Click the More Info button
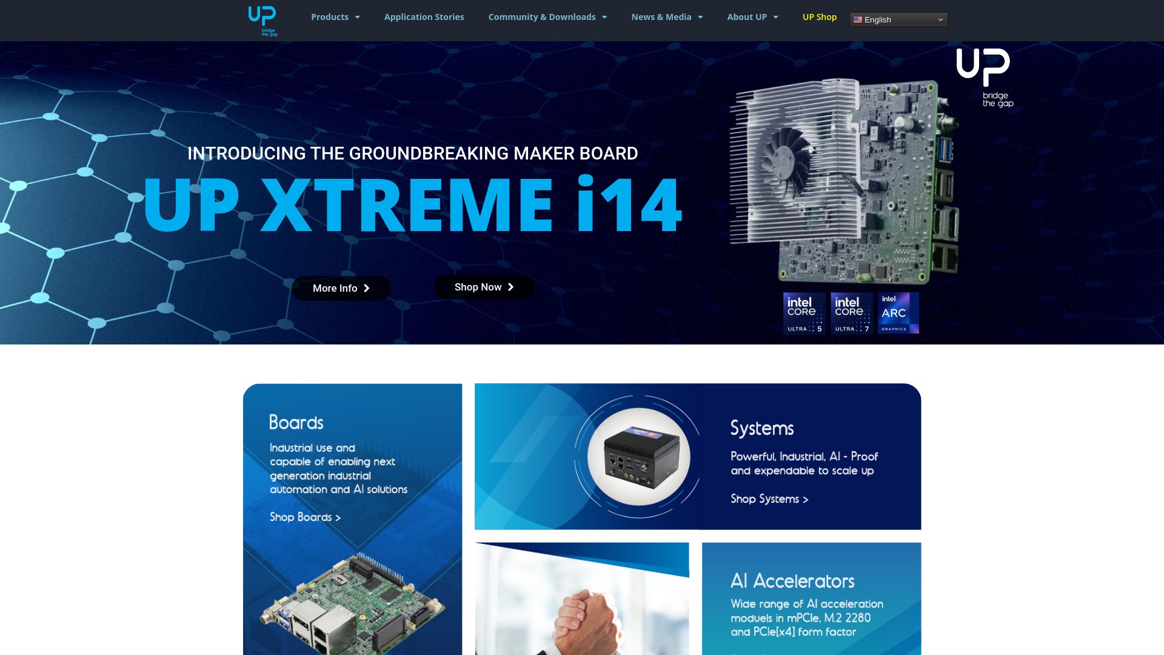1164x655 pixels. pos(341,288)
